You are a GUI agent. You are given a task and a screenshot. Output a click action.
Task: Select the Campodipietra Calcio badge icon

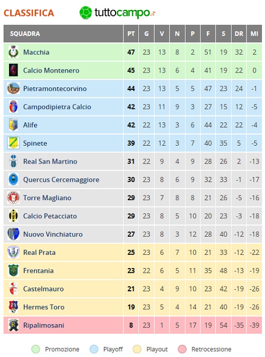(13, 106)
